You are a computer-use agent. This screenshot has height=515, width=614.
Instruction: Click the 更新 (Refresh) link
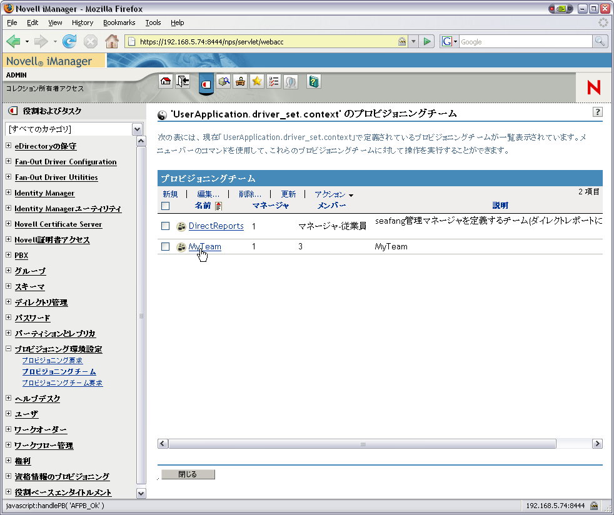coord(289,194)
